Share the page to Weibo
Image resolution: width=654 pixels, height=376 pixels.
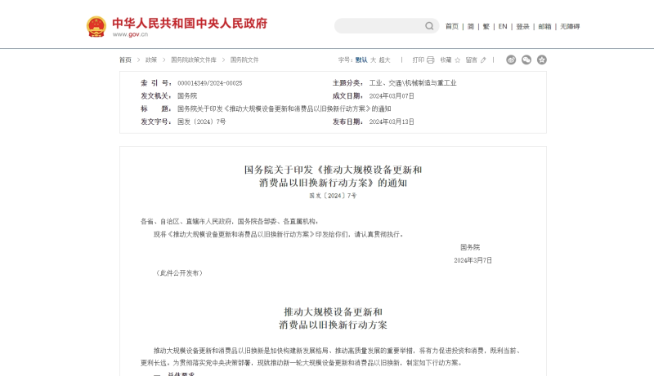511,60
